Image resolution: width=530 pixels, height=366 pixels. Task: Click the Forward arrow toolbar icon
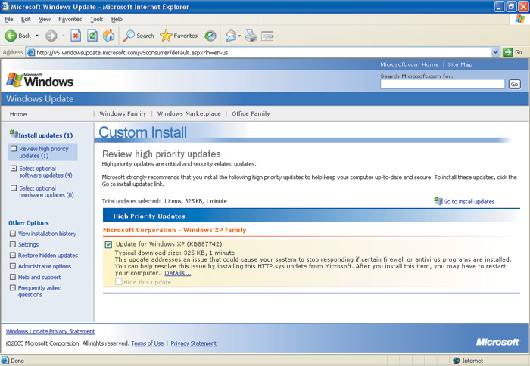pos(51,36)
